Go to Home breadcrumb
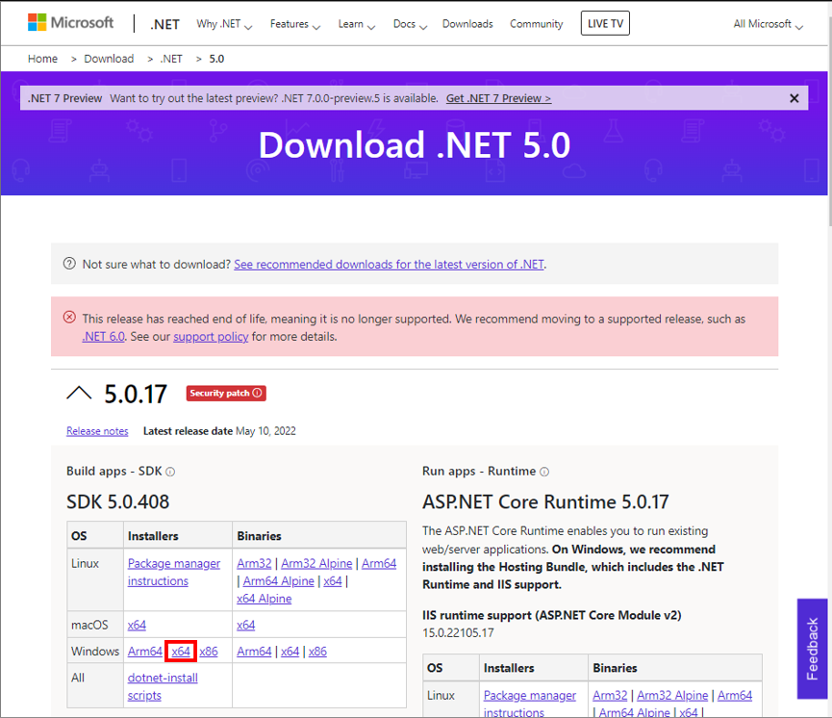The image size is (832, 718). click(42, 59)
